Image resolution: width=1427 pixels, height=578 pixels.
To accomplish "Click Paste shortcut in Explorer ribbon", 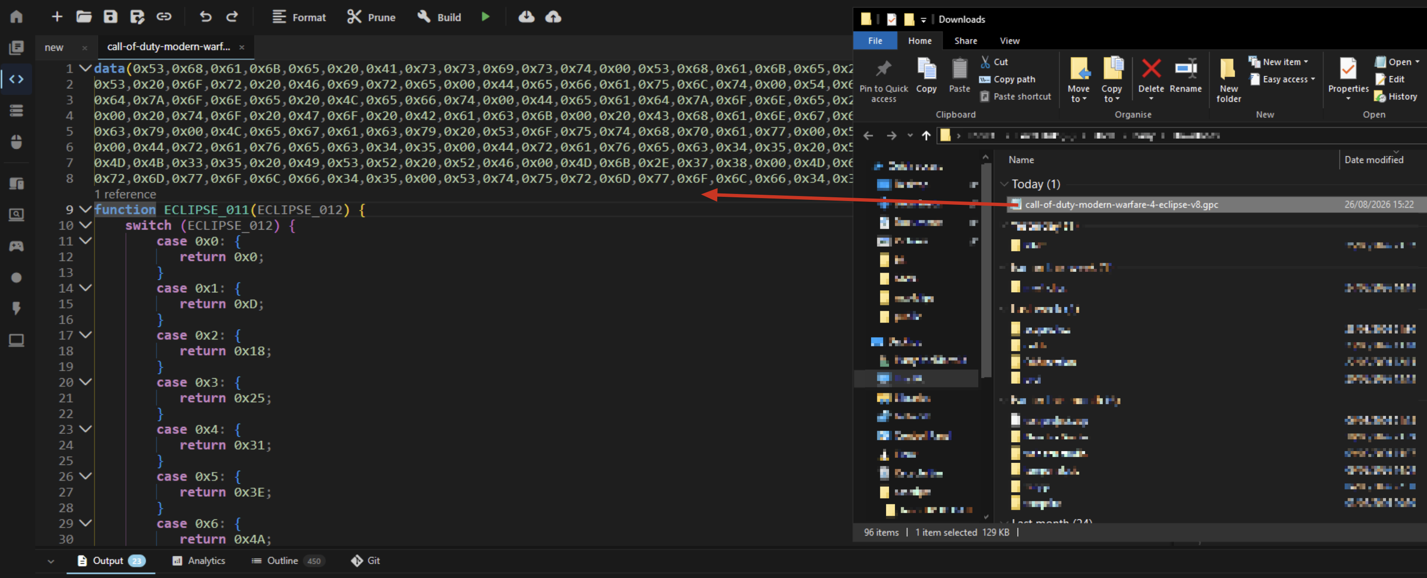I will click(x=1016, y=96).
